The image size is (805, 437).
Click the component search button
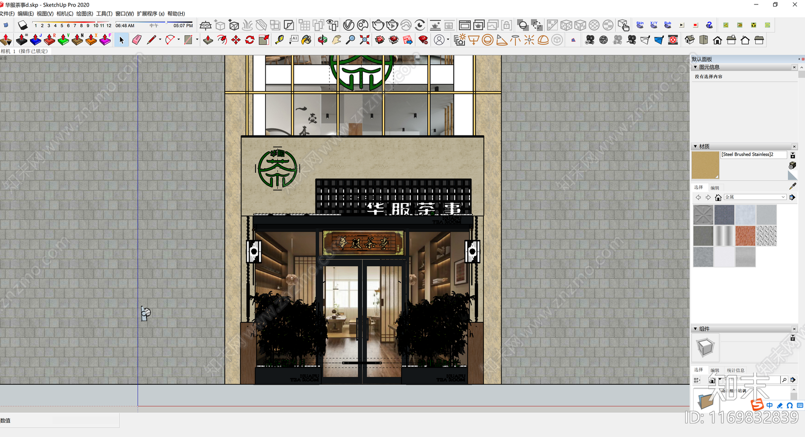point(784,380)
